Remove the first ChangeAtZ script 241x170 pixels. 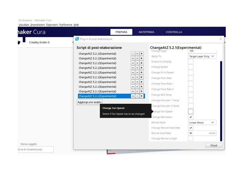pos(141,54)
